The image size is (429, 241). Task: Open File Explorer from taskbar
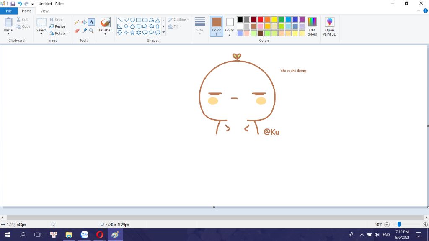click(69, 235)
